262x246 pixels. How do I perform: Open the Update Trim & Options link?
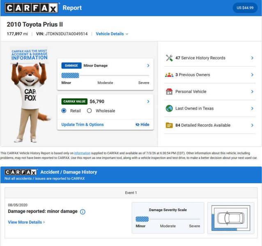click(83, 125)
